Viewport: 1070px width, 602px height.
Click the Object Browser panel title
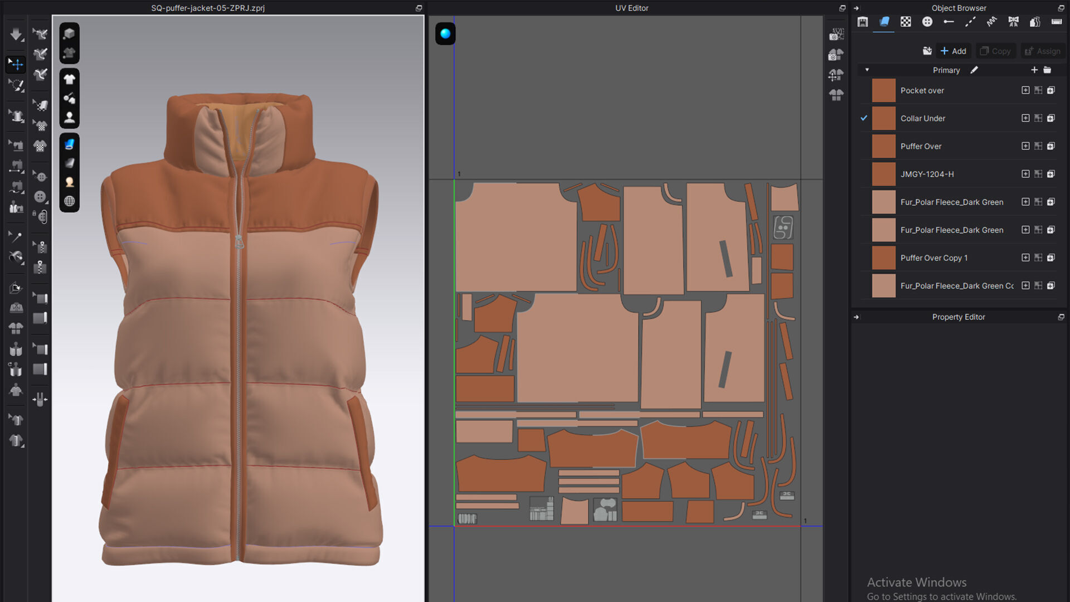coord(959,8)
